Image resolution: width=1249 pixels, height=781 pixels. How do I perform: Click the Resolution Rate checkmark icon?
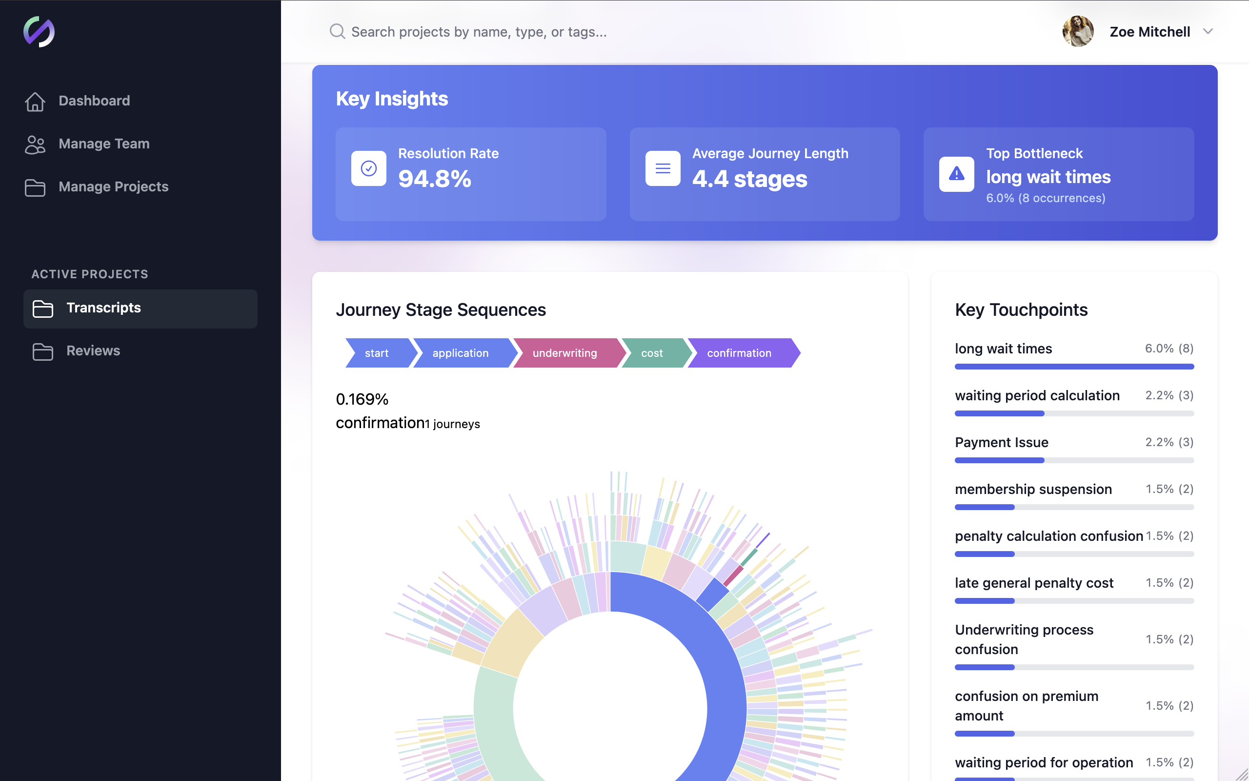click(x=368, y=168)
